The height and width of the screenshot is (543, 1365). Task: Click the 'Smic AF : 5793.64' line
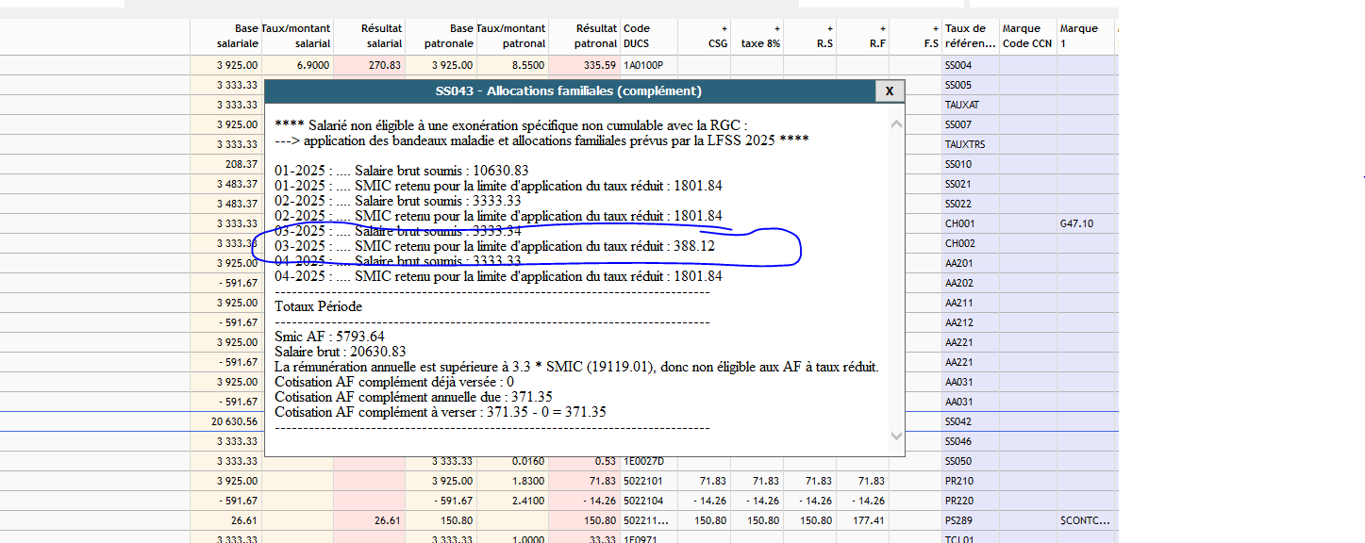pyautogui.click(x=329, y=337)
